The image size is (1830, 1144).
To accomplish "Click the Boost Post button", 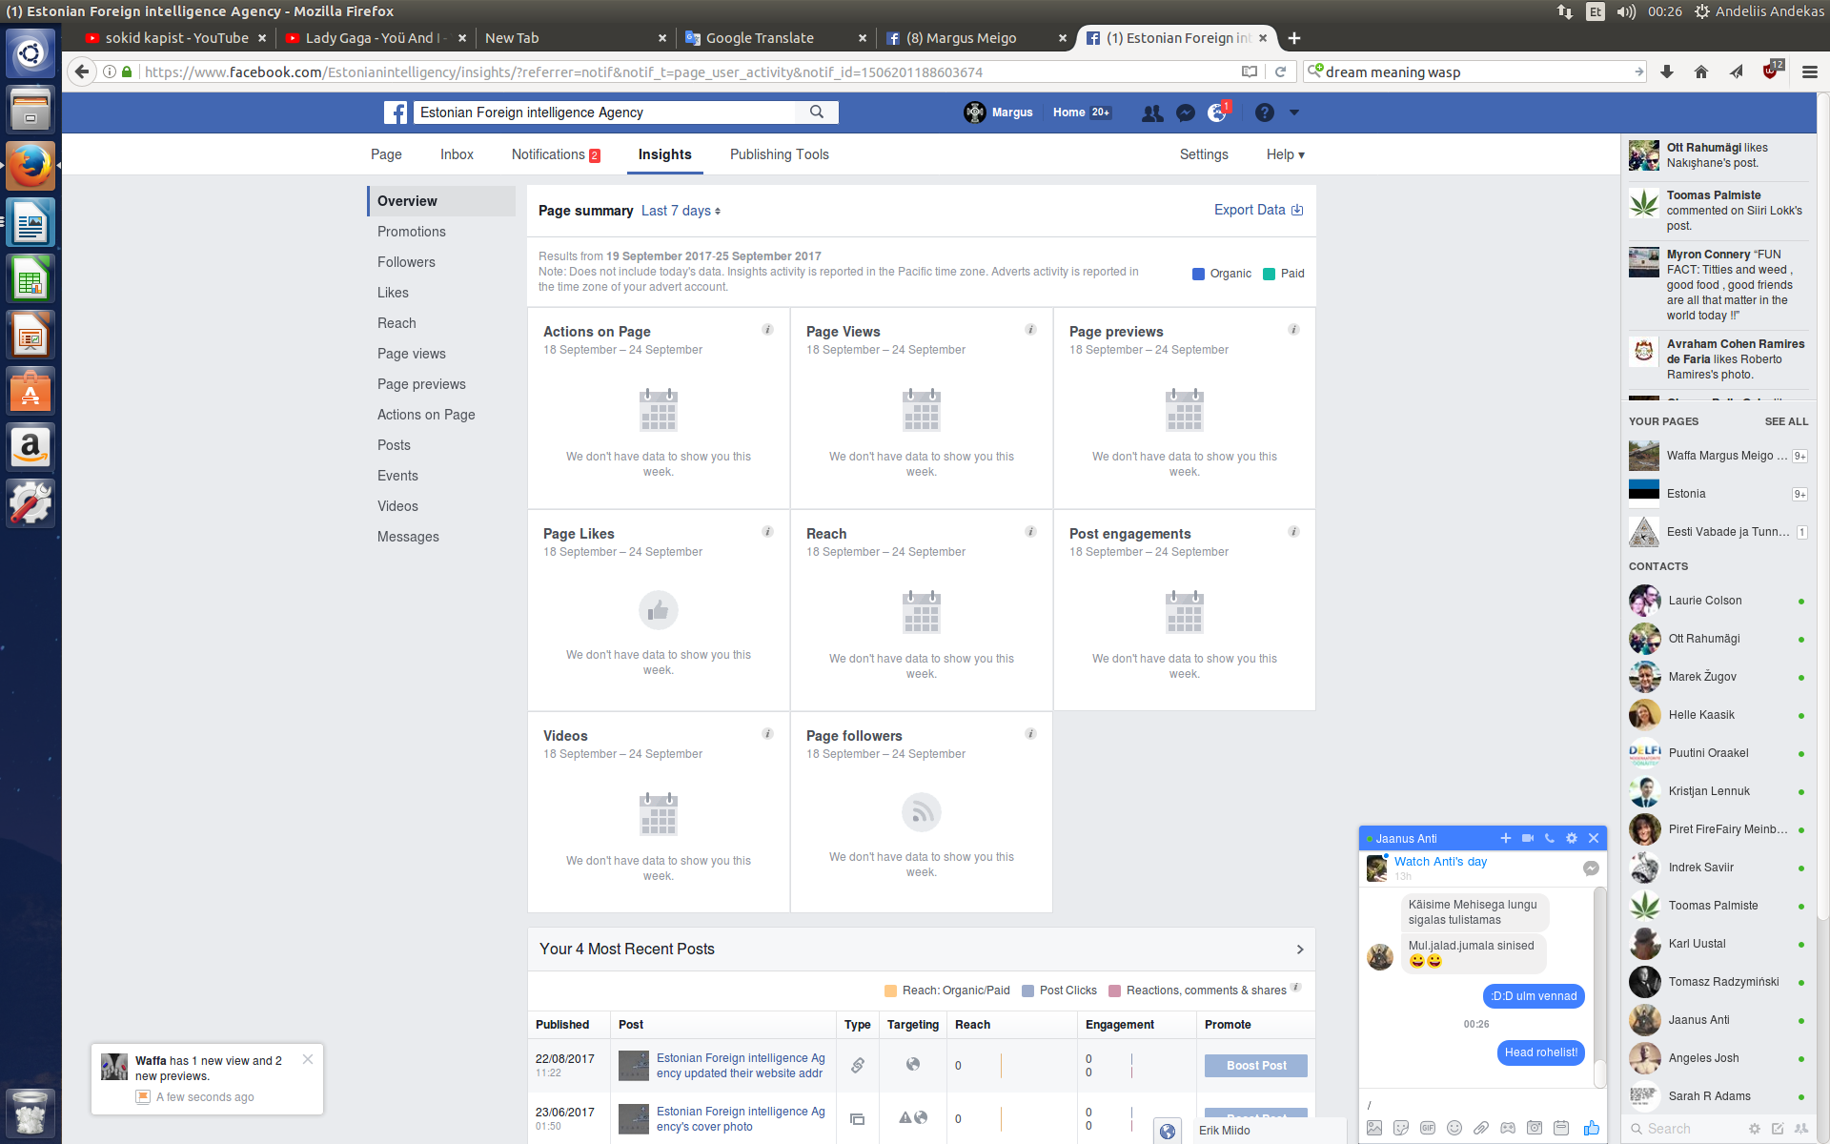I will click(x=1255, y=1066).
